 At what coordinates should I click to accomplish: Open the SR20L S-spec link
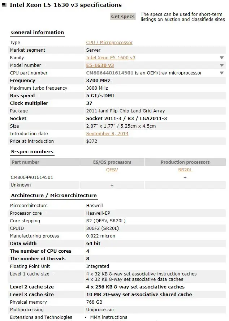pos(185,170)
